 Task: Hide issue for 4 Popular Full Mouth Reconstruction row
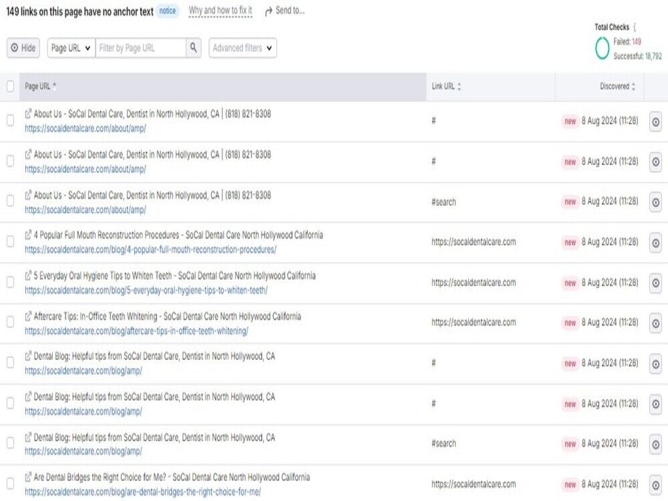656,243
